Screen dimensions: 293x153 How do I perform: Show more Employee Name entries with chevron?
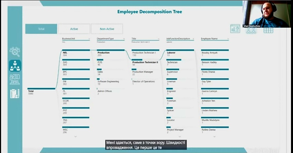point(214,136)
